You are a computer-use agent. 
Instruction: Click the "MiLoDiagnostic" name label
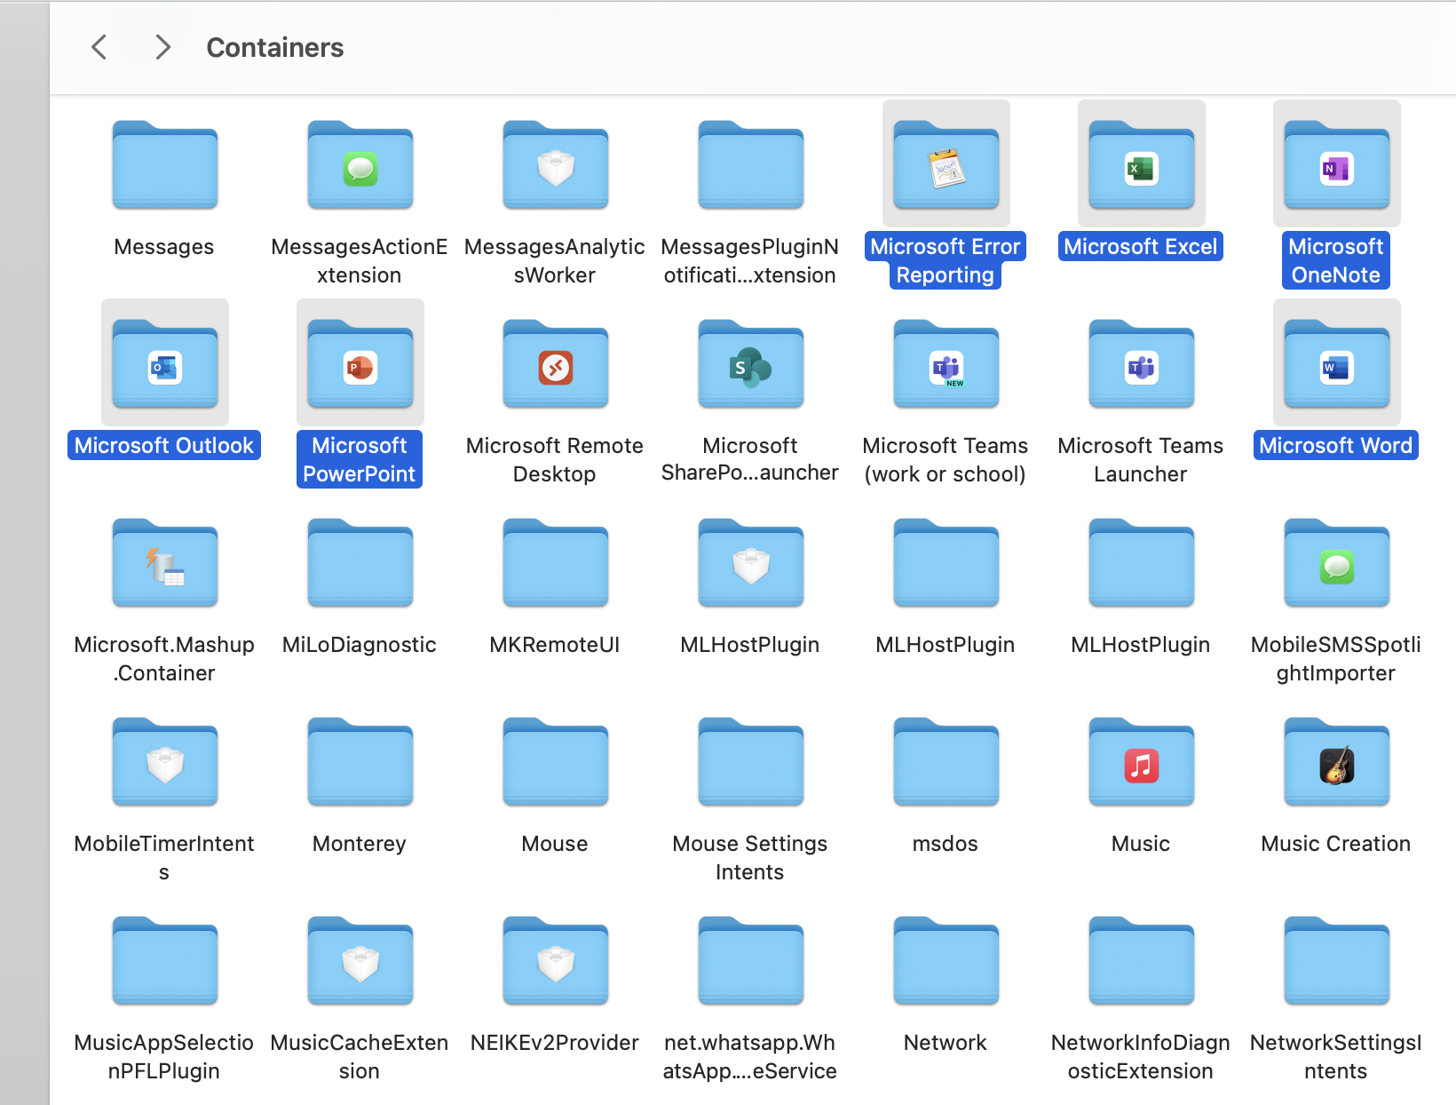pyautogui.click(x=360, y=644)
